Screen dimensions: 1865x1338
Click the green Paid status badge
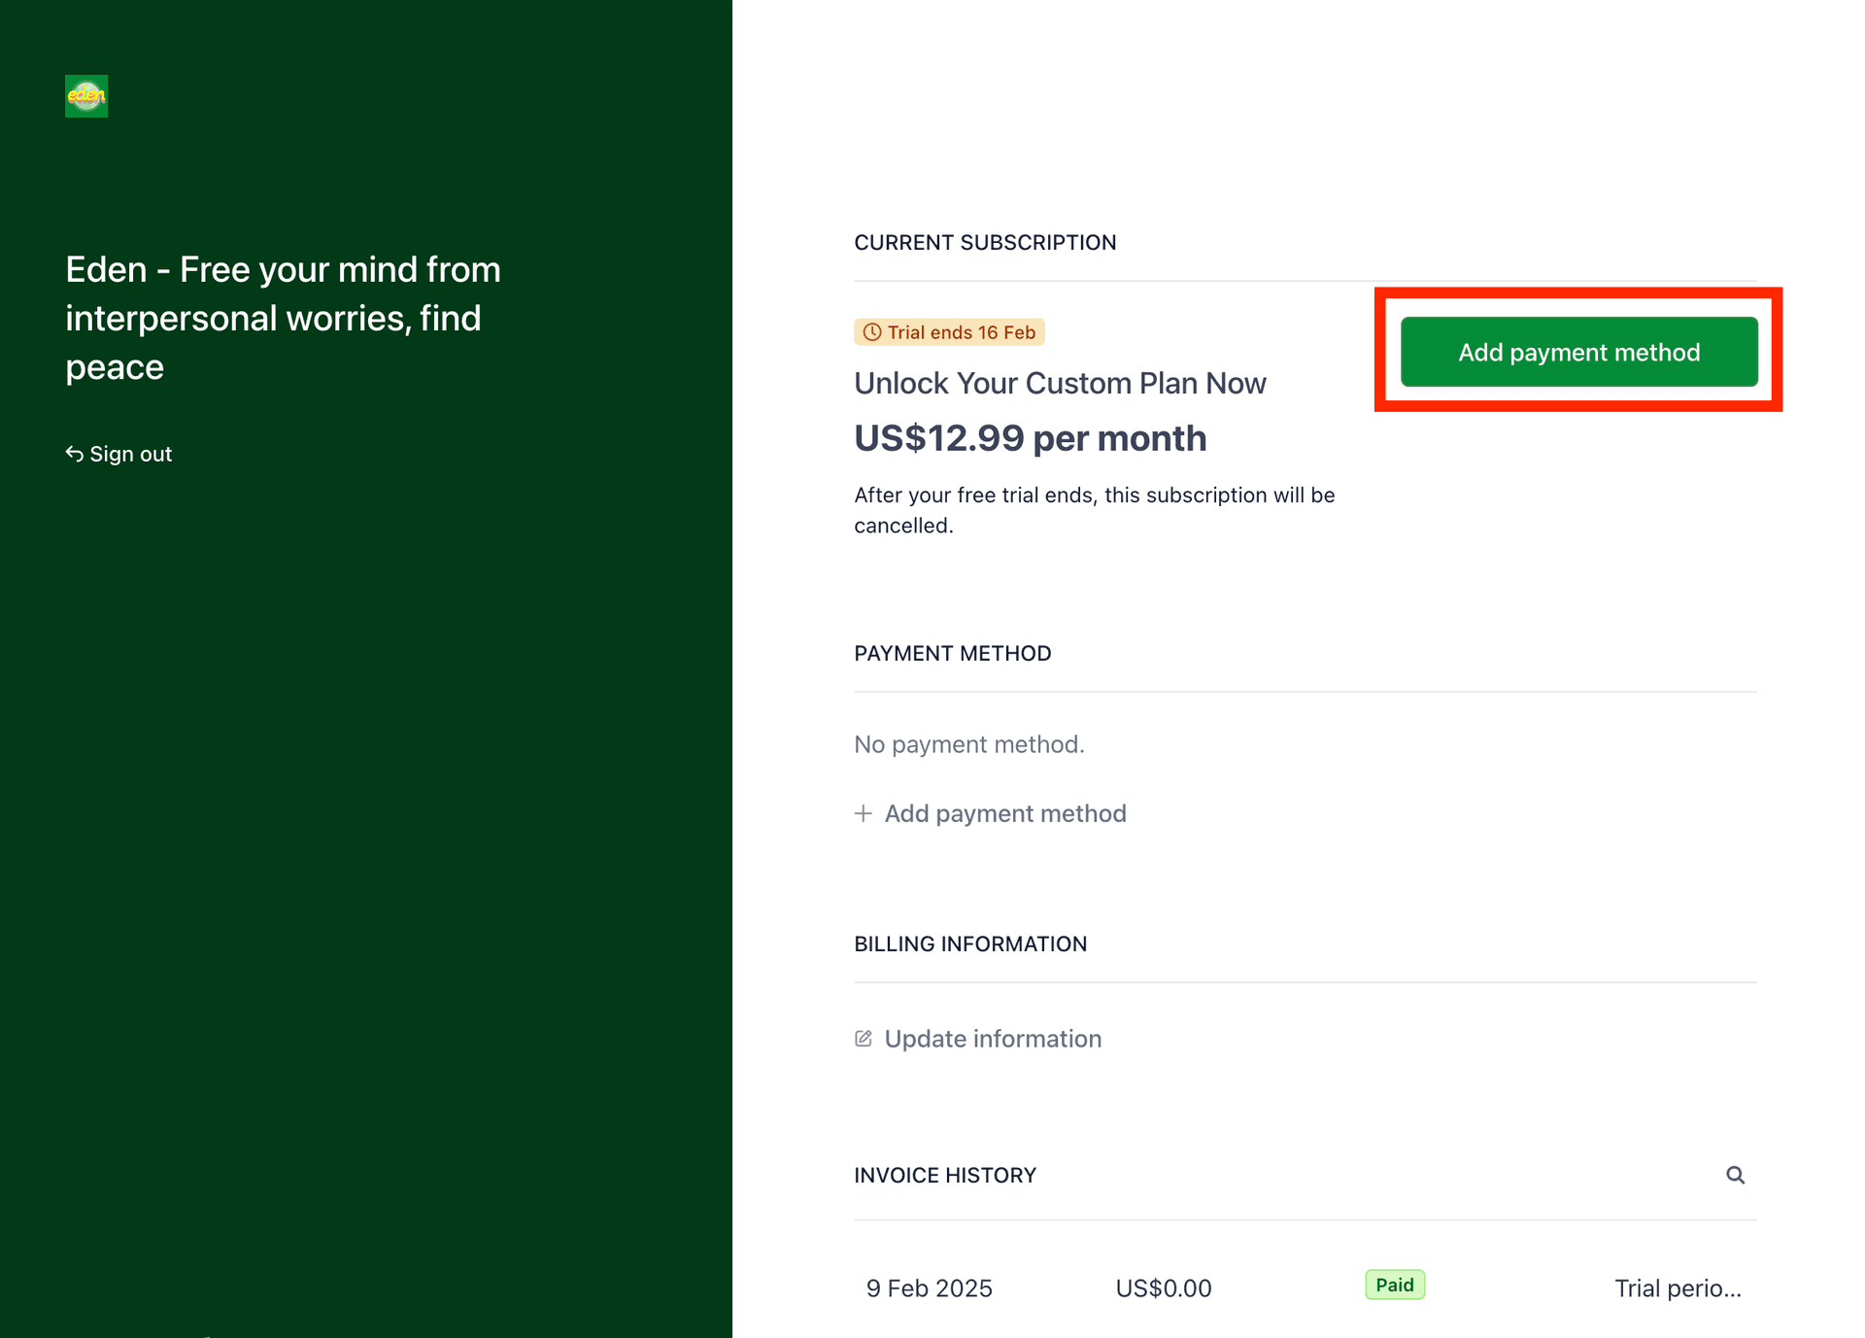[x=1394, y=1285]
